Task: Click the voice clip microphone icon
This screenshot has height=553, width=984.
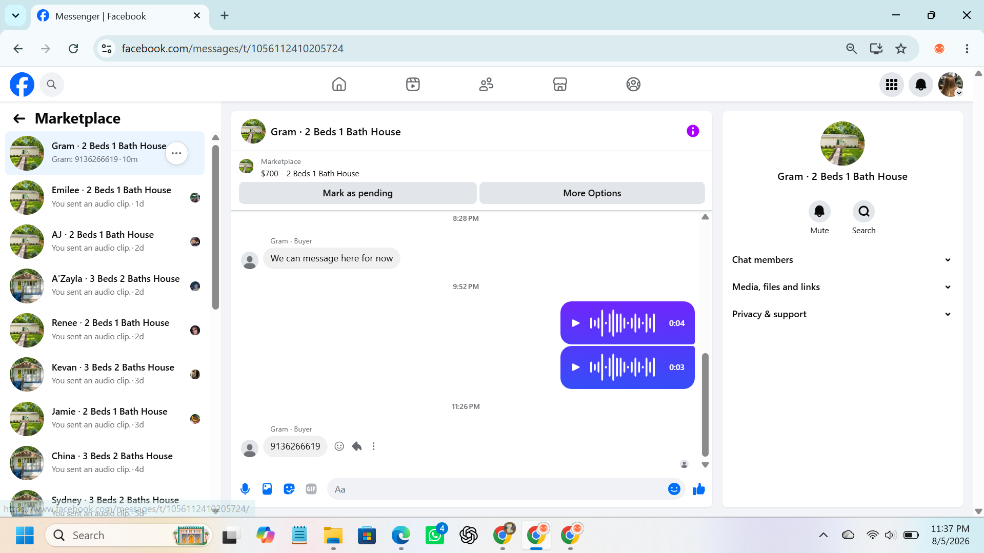Action: tap(245, 489)
